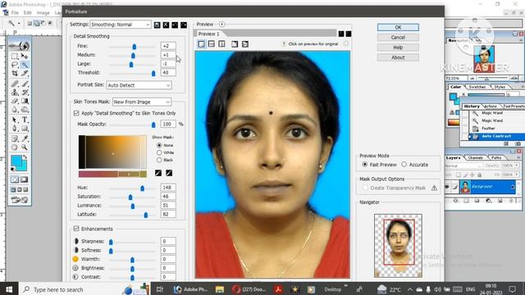Select the Eraser tool
The image size is (525, 295).
pos(15,101)
